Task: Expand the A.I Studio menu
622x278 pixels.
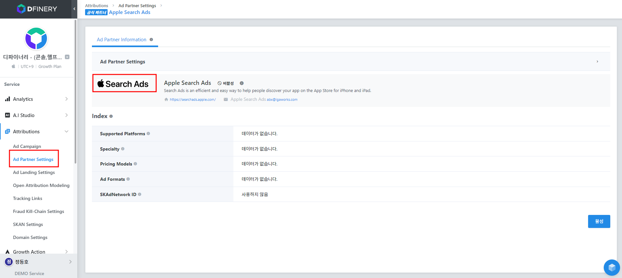Action: tap(37, 115)
